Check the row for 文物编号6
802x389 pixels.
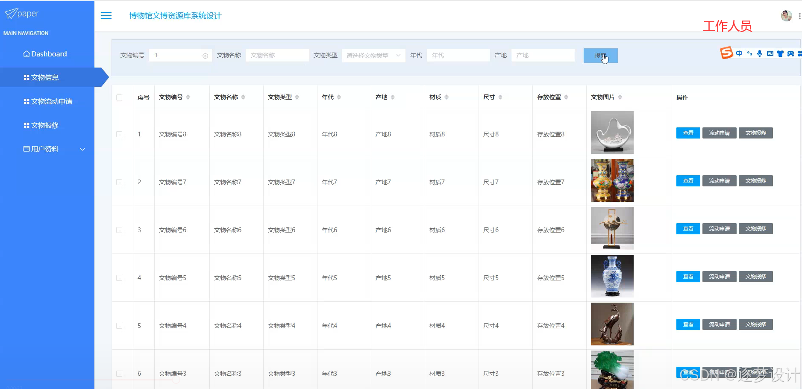(x=119, y=230)
